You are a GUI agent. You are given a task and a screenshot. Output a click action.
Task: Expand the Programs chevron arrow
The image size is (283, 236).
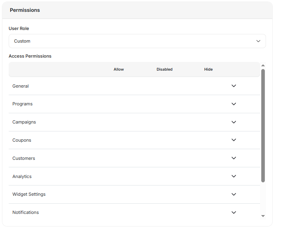click(x=234, y=104)
